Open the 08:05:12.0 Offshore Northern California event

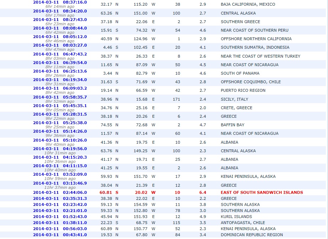coord(60,37)
